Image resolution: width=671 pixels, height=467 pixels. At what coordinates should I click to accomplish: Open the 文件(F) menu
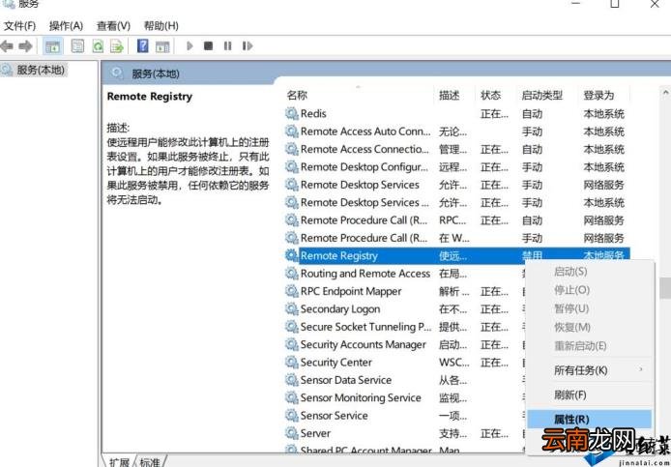(20, 25)
